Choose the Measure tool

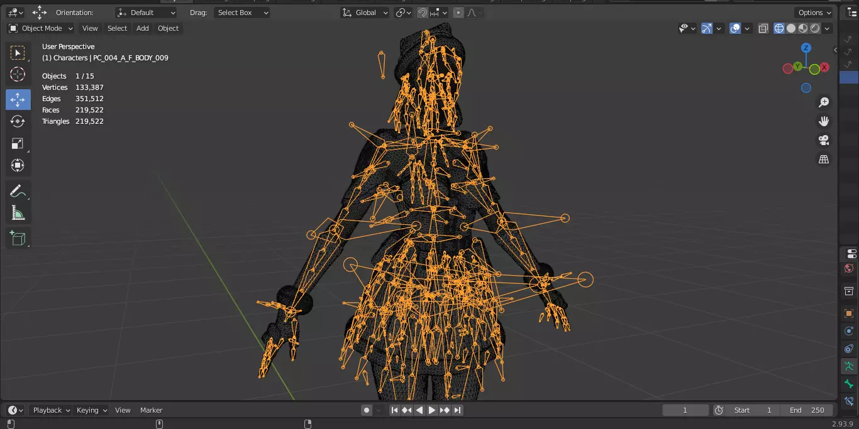tap(18, 214)
